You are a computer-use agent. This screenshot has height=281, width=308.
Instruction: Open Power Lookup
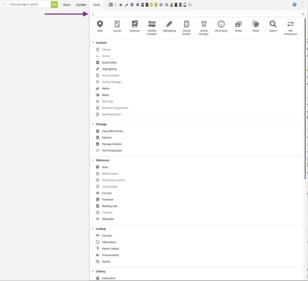[108, 249]
